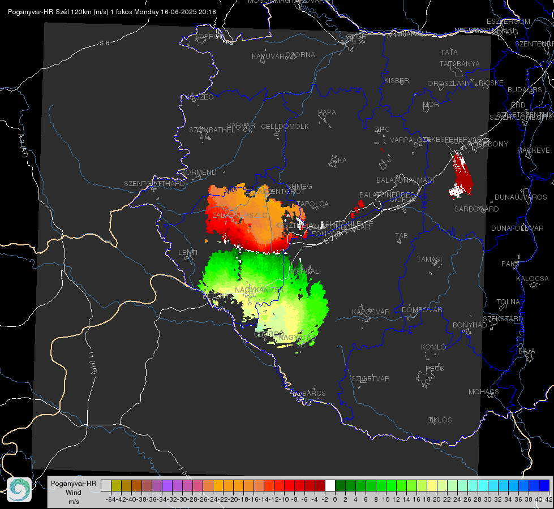
Task: Click the BALATONALMADI city label
Action: [405, 180]
